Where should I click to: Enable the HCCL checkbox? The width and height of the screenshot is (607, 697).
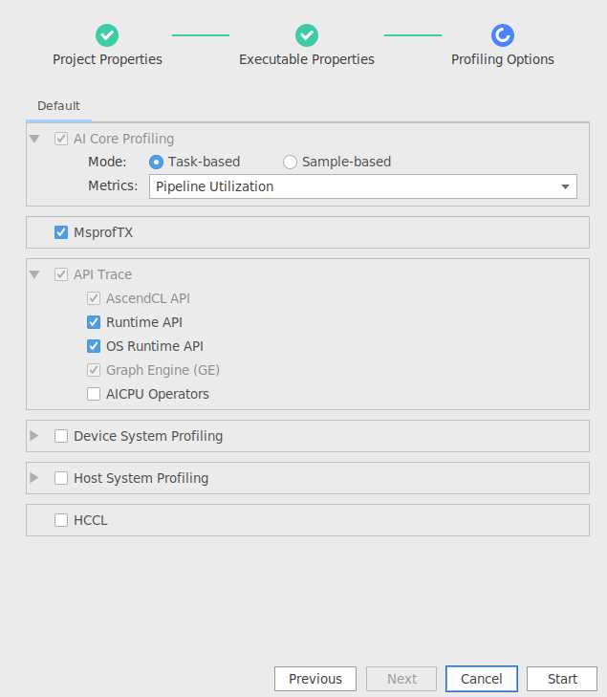pos(61,520)
